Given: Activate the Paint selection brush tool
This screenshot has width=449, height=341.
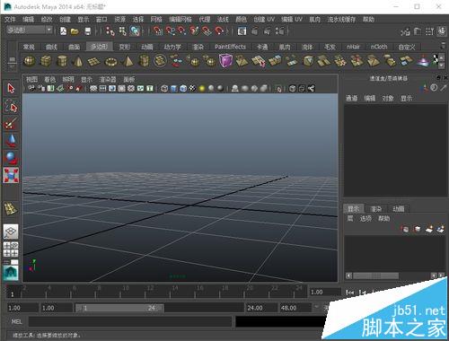Looking at the screenshot, I should (11, 123).
